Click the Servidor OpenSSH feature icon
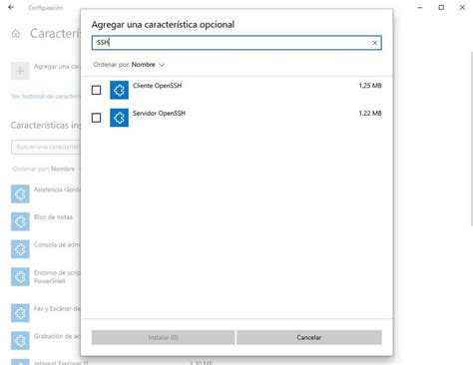Viewport: 473px width, 365px height. tap(119, 118)
